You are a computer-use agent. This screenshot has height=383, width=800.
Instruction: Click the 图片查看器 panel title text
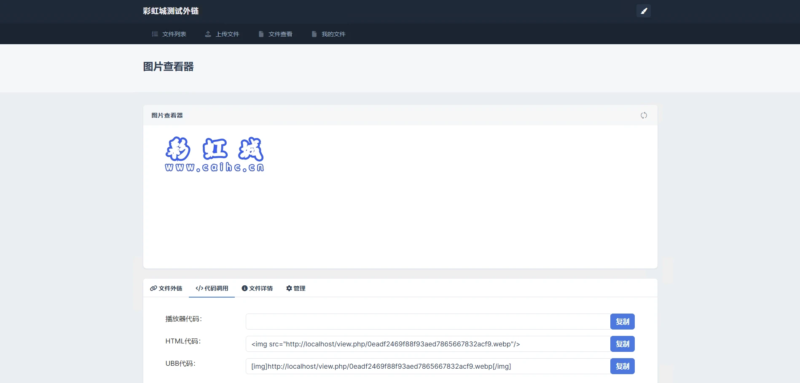click(167, 115)
